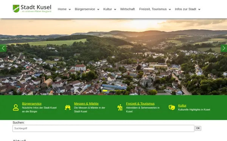227x141 pixels.
Task: Follow the Messen & Märkte link
Action: (86, 104)
